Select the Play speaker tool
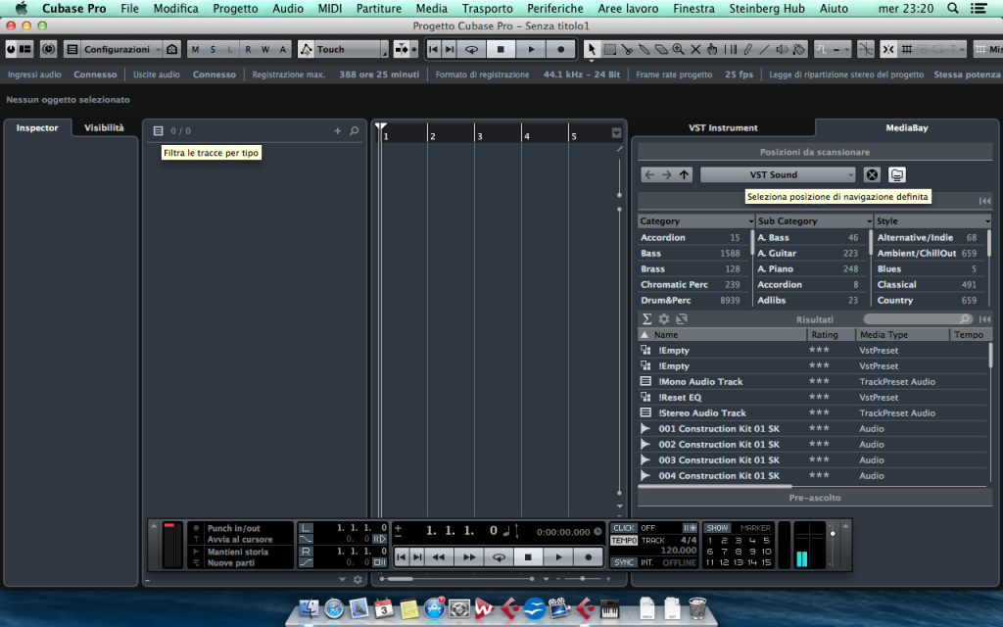1003x627 pixels. (782, 49)
